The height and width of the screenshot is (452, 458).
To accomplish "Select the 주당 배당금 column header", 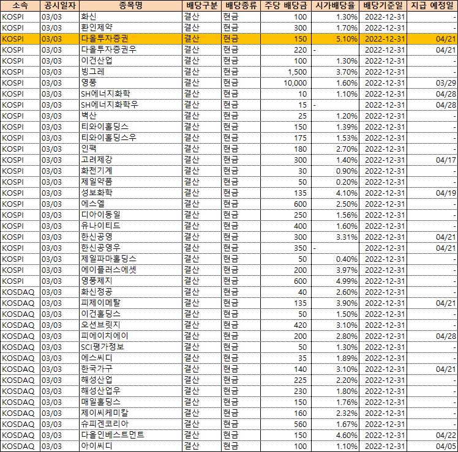I will click(x=286, y=6).
